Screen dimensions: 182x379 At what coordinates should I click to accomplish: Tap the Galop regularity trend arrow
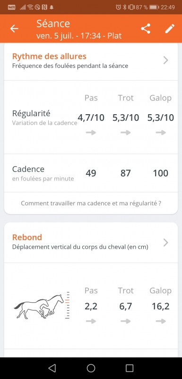(161, 133)
